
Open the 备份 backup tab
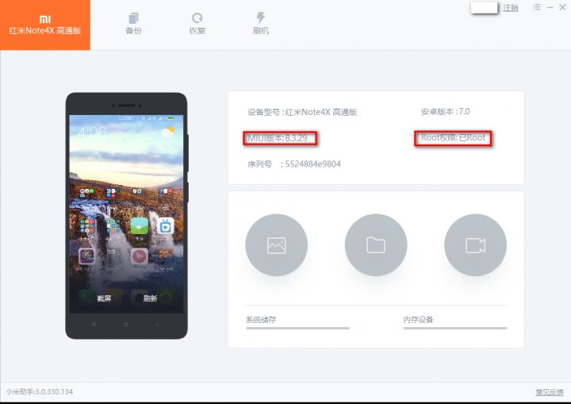[x=133, y=24]
